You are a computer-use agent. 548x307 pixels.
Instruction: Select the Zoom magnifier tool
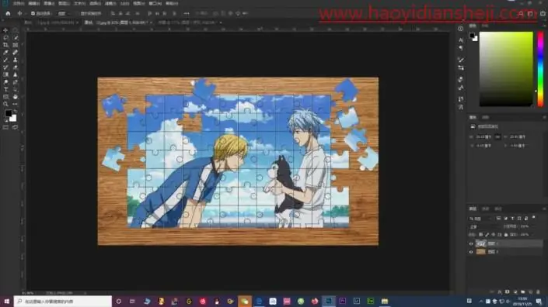pos(5,104)
